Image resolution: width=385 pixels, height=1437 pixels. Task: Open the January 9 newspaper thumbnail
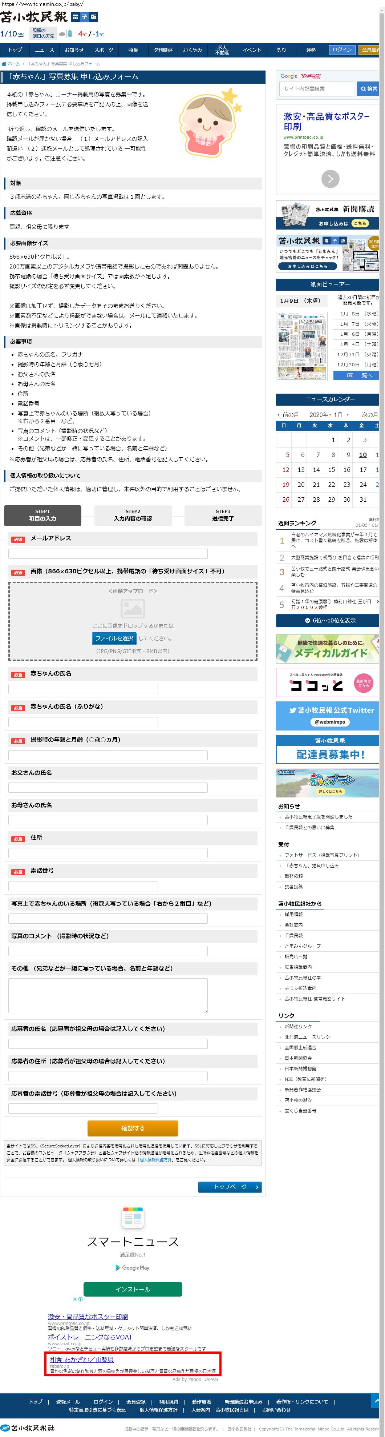tap(301, 346)
